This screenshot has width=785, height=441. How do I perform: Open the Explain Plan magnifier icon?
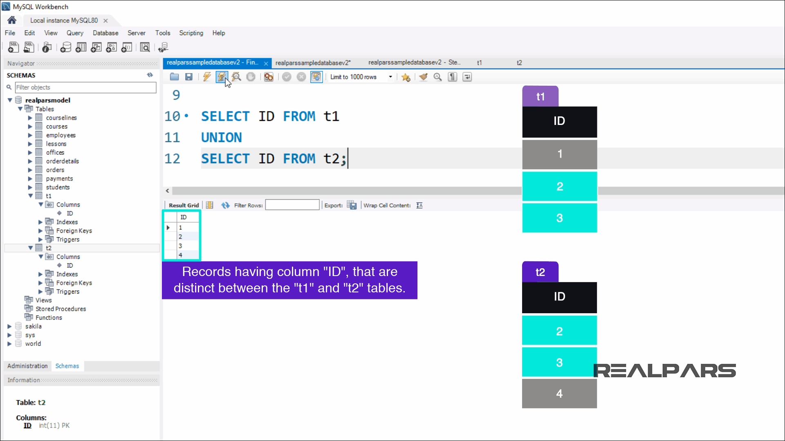coord(236,77)
